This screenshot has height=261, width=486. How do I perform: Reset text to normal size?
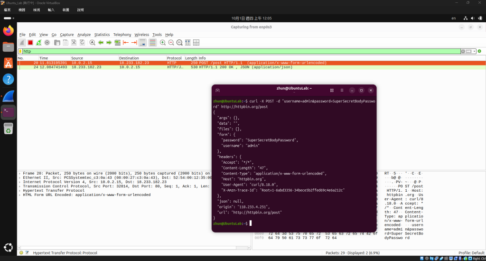(179, 42)
